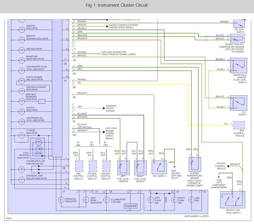254x224 pixels.
Task: Click the 'Instrument Cluster' caption
Action: (x=196, y=216)
